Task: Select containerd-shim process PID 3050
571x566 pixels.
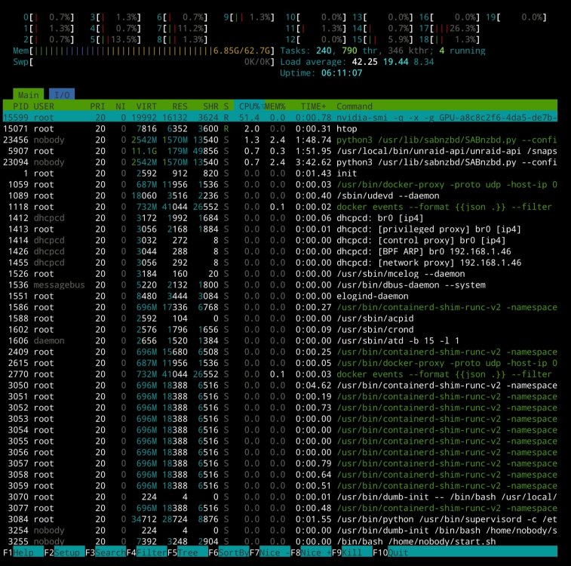Action: [x=280, y=386]
